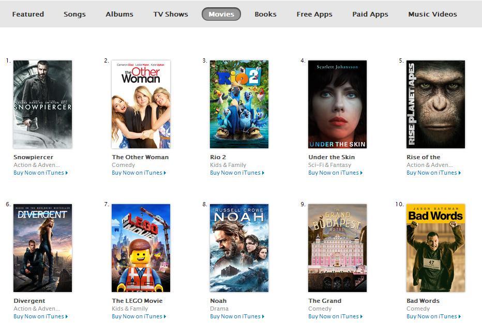482x323 pixels.
Task: Open the TV Shows tab
Action: coord(171,14)
